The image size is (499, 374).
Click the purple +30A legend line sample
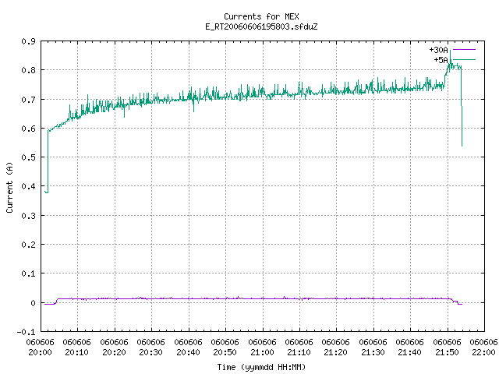pos(464,50)
